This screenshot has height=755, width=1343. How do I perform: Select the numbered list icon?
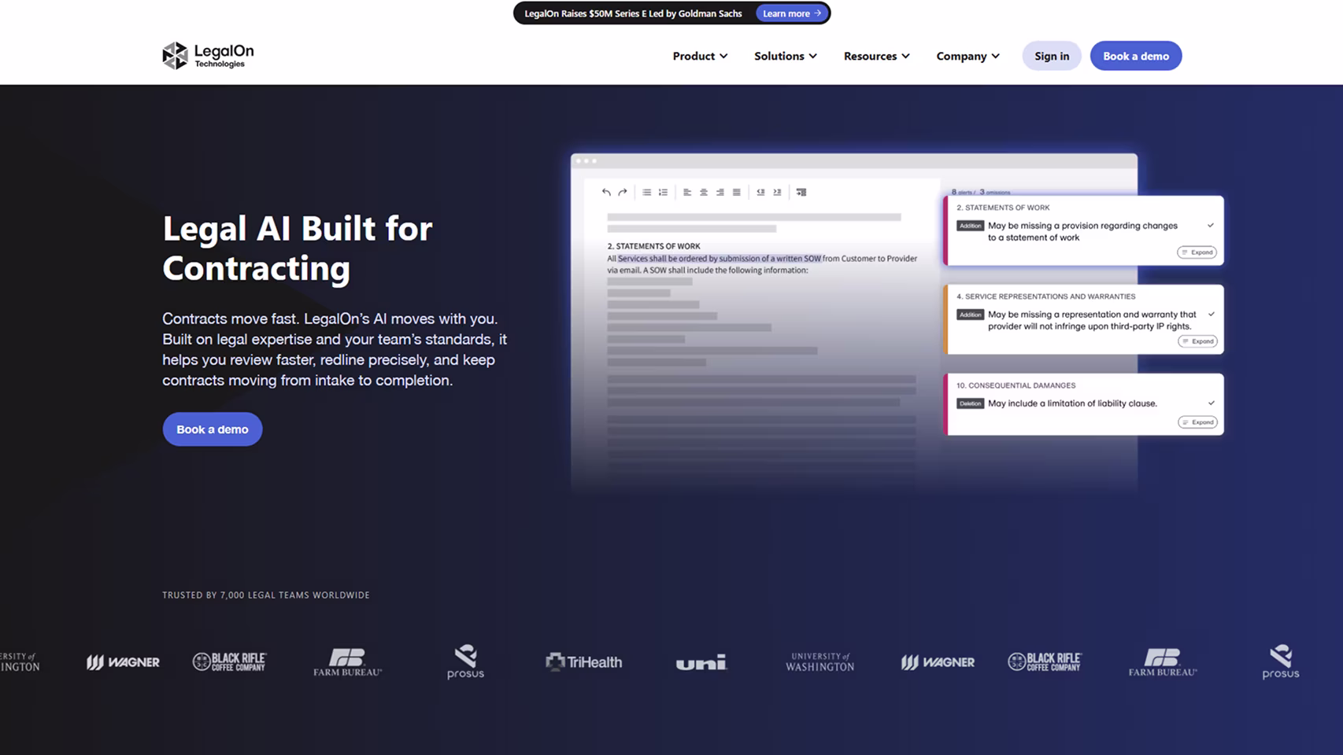(x=663, y=192)
